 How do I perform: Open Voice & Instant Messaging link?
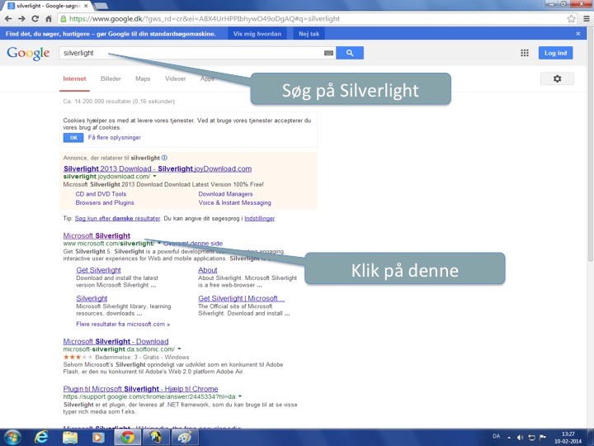[x=234, y=202]
